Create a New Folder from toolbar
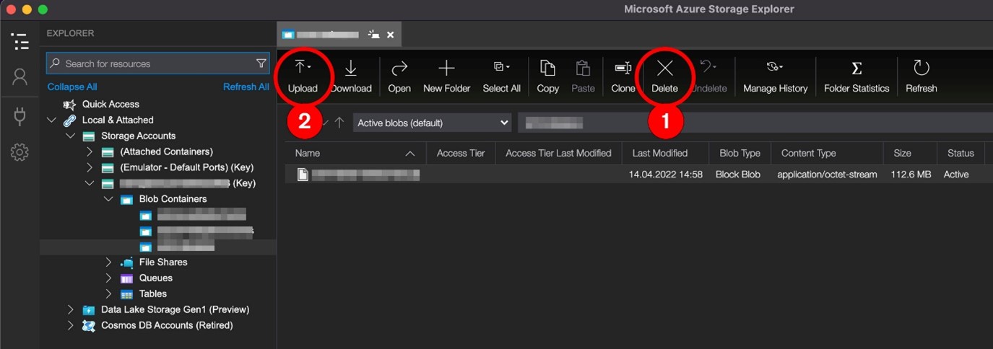The image size is (993, 349). click(x=446, y=69)
